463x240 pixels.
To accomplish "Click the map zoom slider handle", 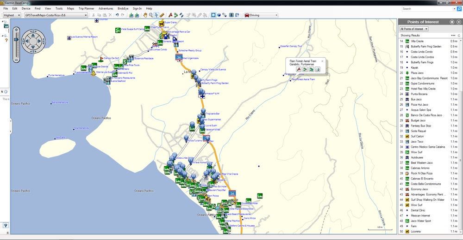I will tap(16, 39).
